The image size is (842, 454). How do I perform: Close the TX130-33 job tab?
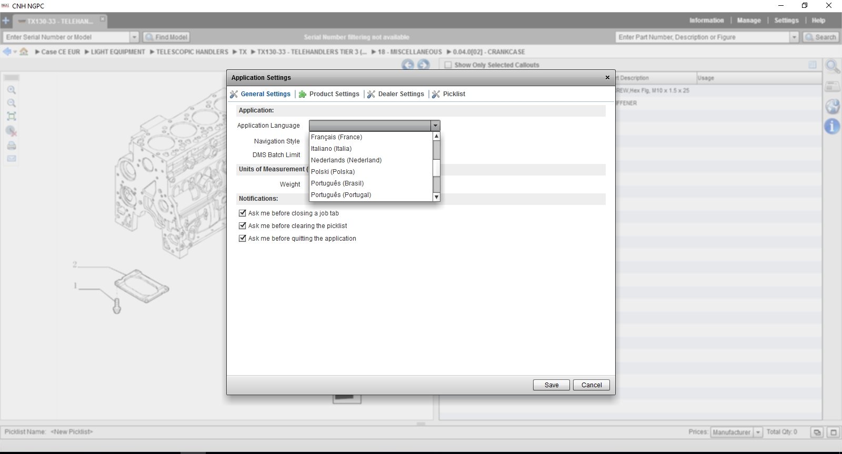click(103, 19)
